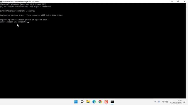Click the 'sfc /scannow' command line
Image resolution: width=188 pixels, height=105 pixels.
pyautogui.click(x=18, y=11)
